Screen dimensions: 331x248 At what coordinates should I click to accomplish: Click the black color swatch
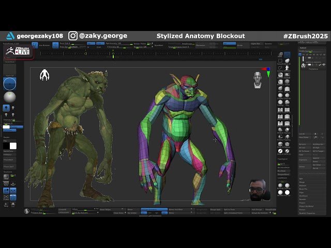pos(6,146)
